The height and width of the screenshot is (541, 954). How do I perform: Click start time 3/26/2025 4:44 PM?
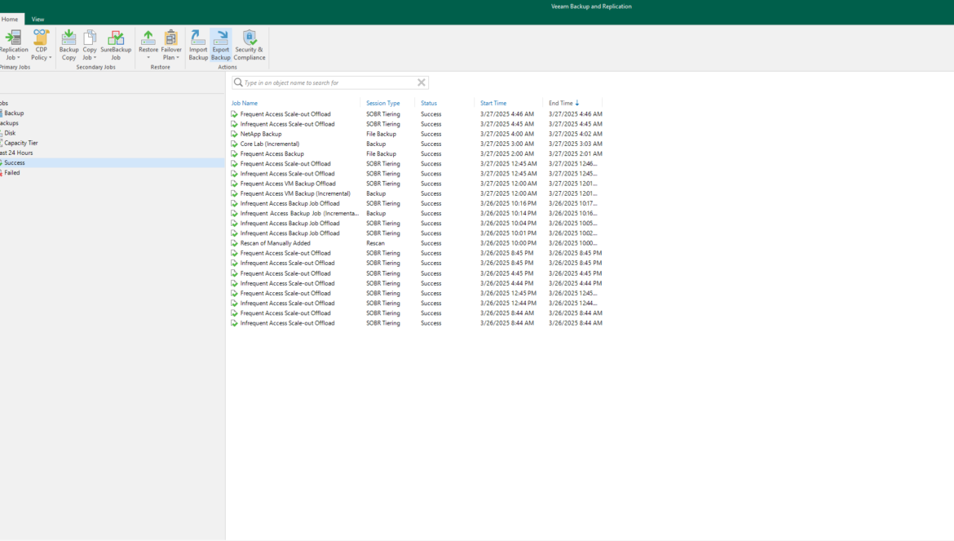507,283
